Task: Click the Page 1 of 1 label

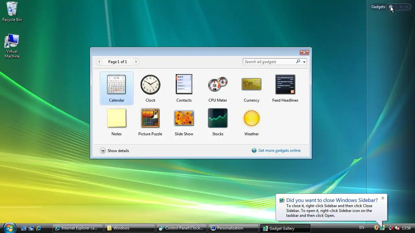Action: 117,61
